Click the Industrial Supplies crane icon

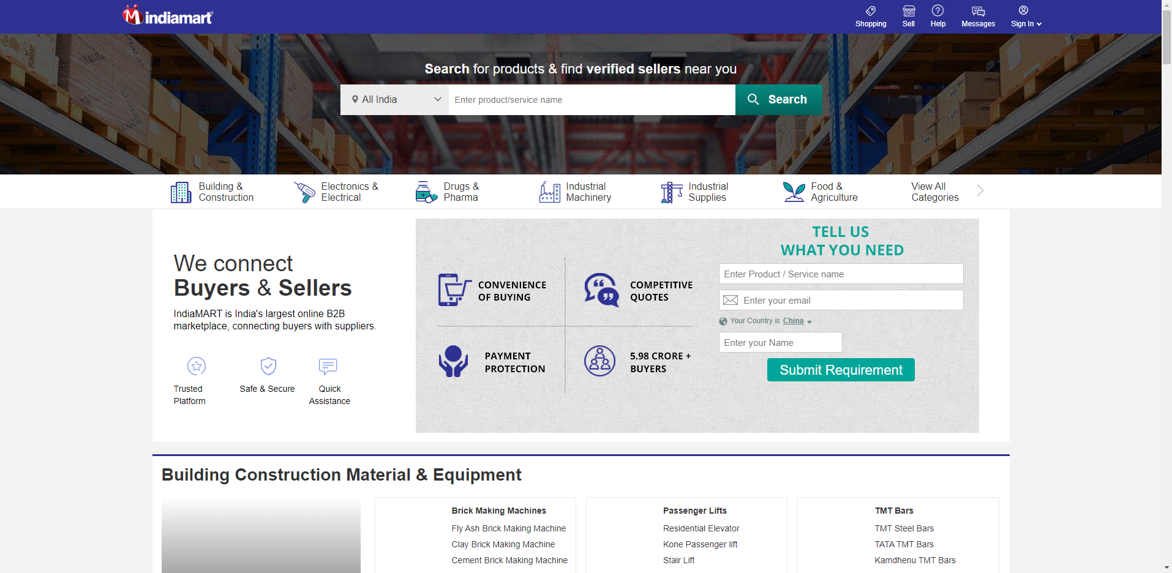pyautogui.click(x=672, y=192)
